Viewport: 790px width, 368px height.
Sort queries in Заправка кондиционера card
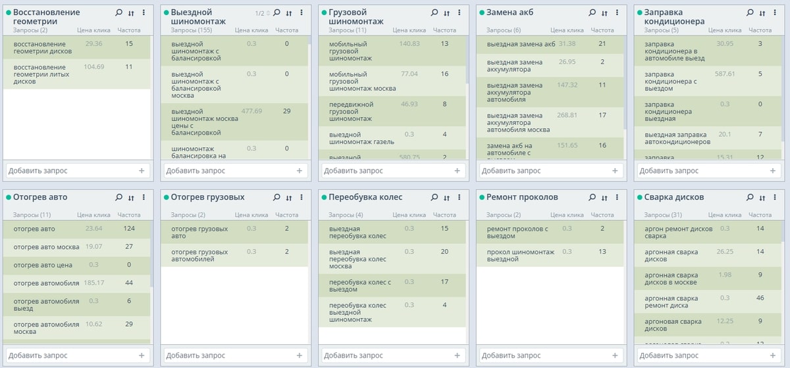(x=763, y=12)
